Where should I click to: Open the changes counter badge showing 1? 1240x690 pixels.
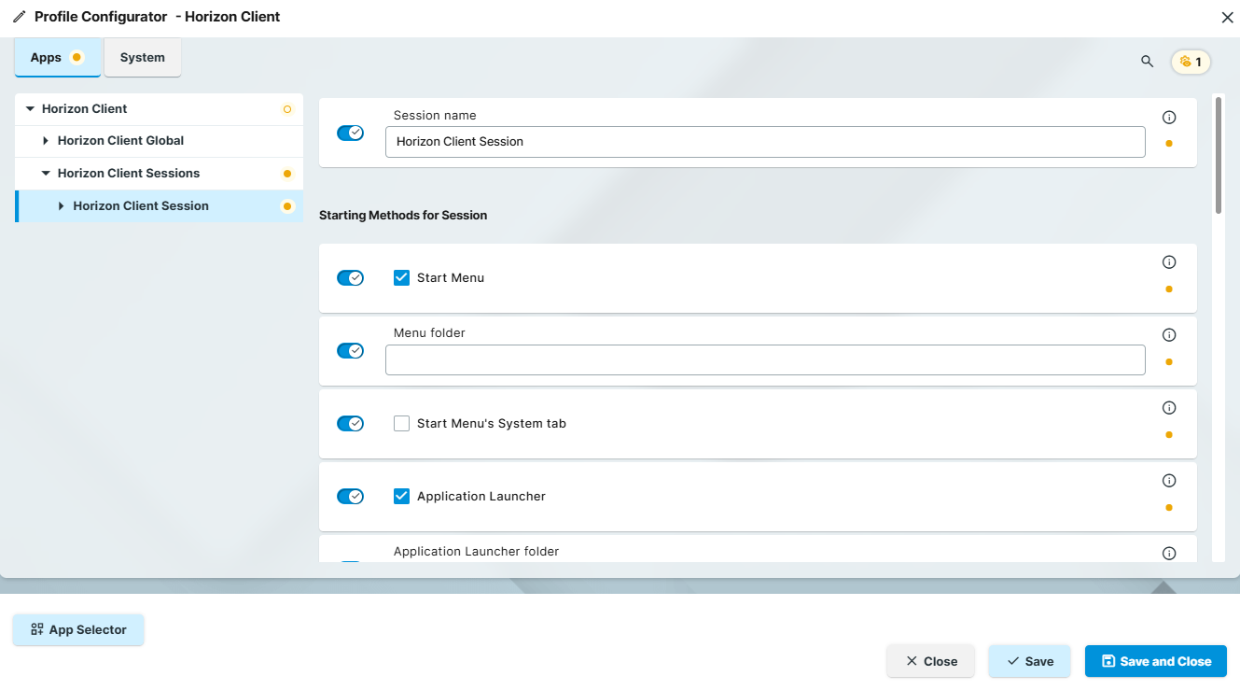coord(1191,63)
